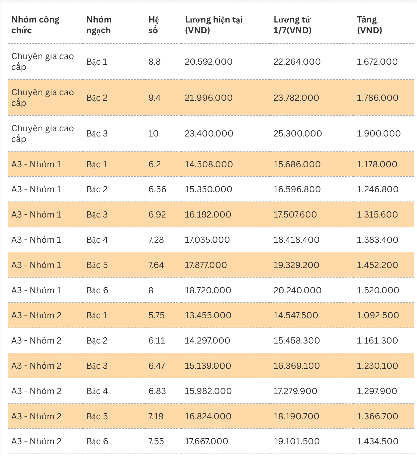Select the 'Lương từ 1/7(VND)' header
The height and width of the screenshot is (456, 417).
click(292, 25)
